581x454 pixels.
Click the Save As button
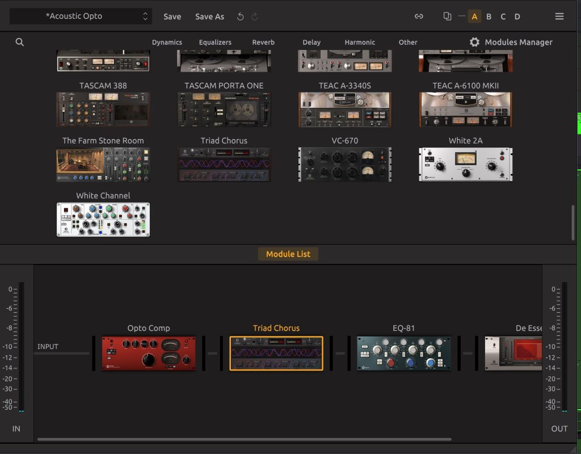(x=209, y=16)
